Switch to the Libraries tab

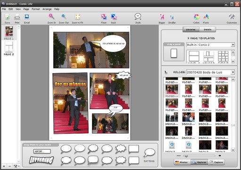tap(191, 29)
